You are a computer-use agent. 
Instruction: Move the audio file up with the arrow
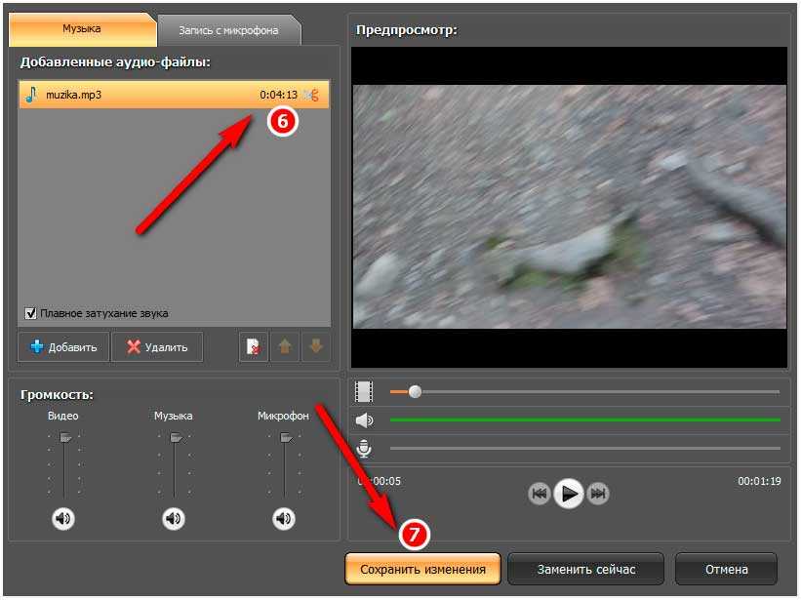tap(285, 347)
